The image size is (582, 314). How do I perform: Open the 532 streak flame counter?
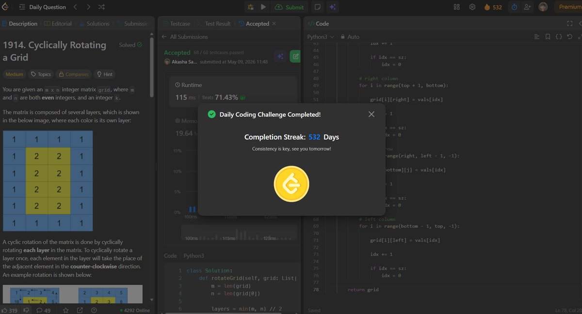tap(493, 7)
